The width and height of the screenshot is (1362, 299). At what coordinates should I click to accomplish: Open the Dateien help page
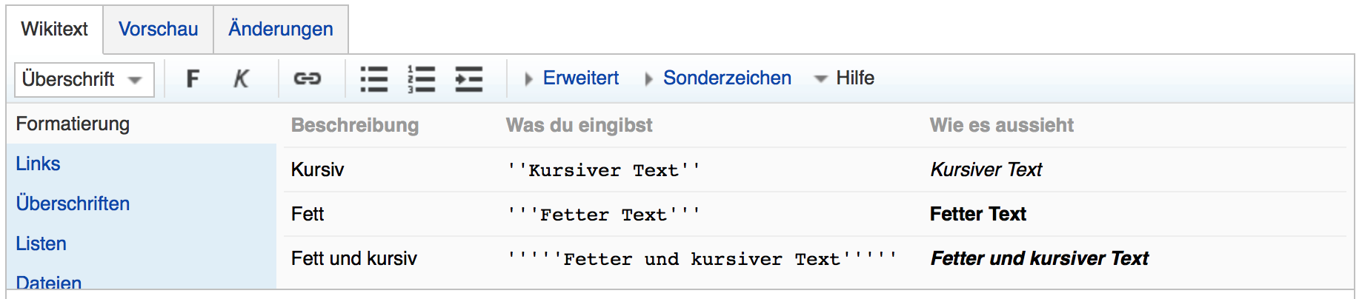[48, 282]
